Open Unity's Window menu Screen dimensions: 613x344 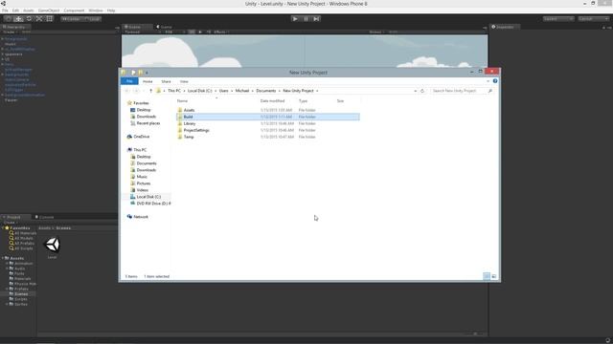click(x=96, y=11)
